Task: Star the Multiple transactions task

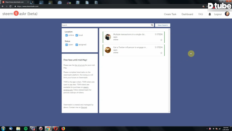Action: [161, 40]
